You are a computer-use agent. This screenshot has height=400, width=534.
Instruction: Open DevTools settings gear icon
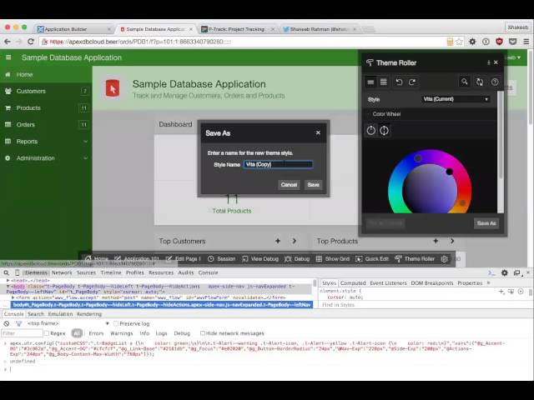[x=504, y=272]
